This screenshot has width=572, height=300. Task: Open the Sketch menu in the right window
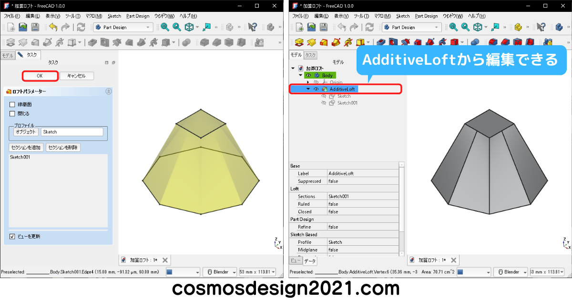[x=403, y=16]
